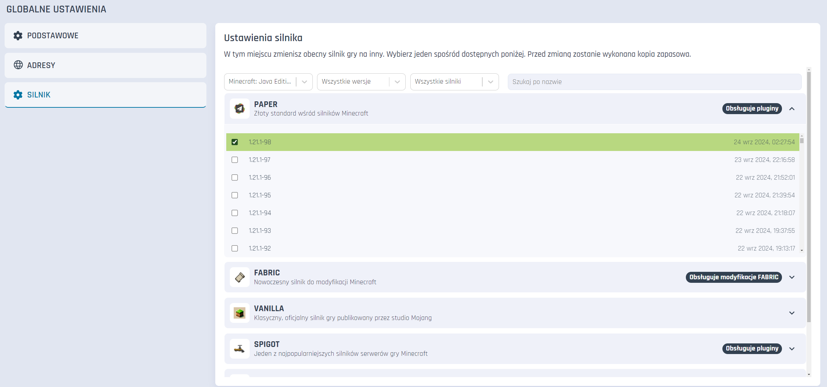Screen dimensions: 827x387
Task: Collapse the PAPER section with up chevron
Action: pos(792,109)
